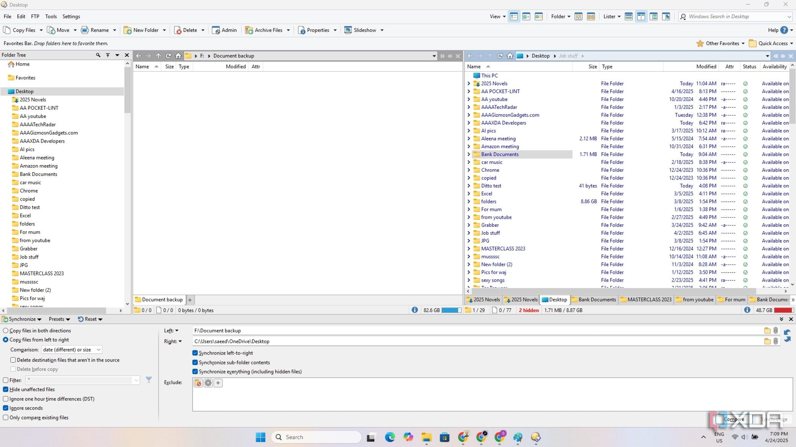Click the left pane Up arrow
The height and width of the screenshot is (447, 796).
pyautogui.click(x=158, y=56)
